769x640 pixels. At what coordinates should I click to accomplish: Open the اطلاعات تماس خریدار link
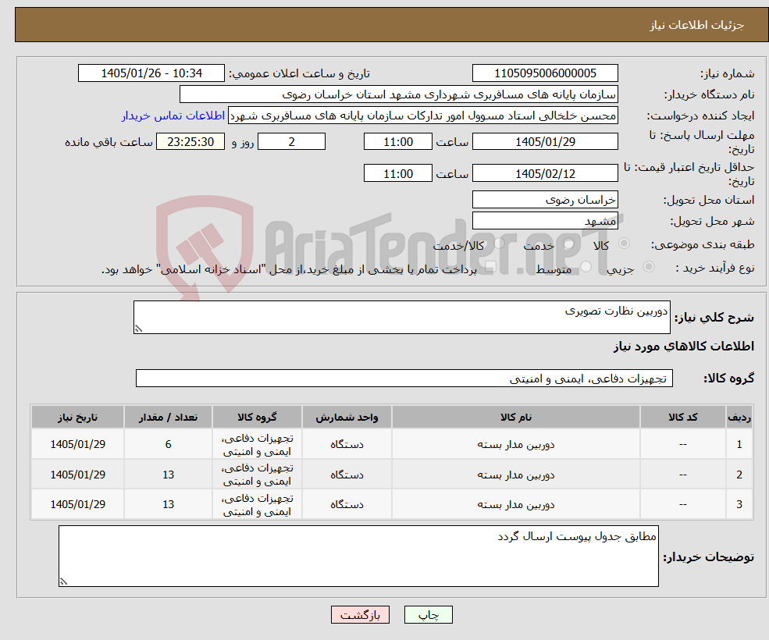click(x=173, y=116)
